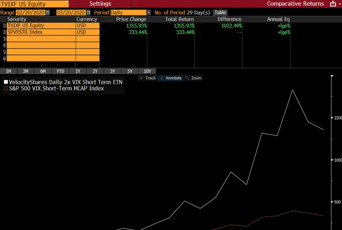Viewport: 342px width, 230px height.
Task: Activate the Annotate chart tool
Action: 170,78
